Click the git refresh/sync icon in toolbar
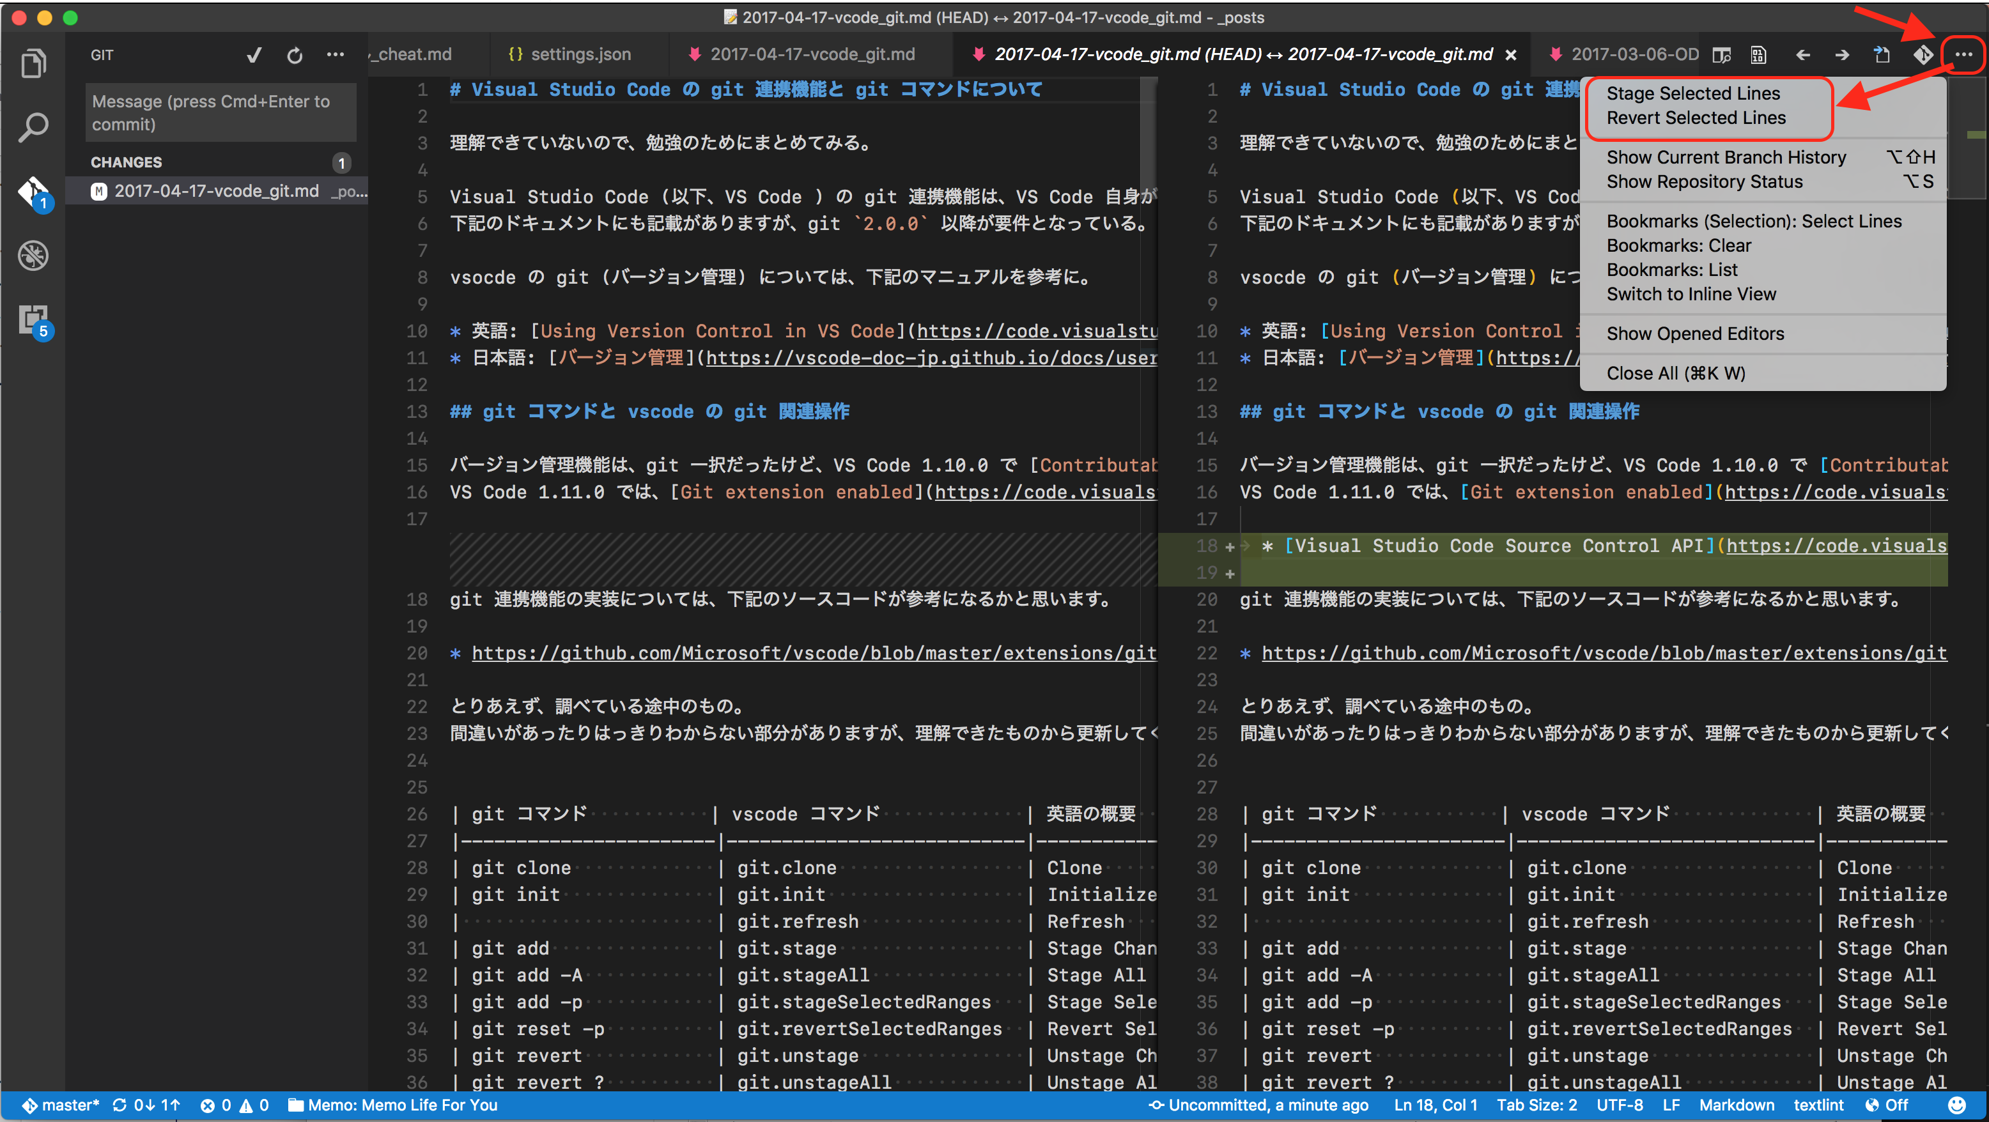 click(292, 53)
